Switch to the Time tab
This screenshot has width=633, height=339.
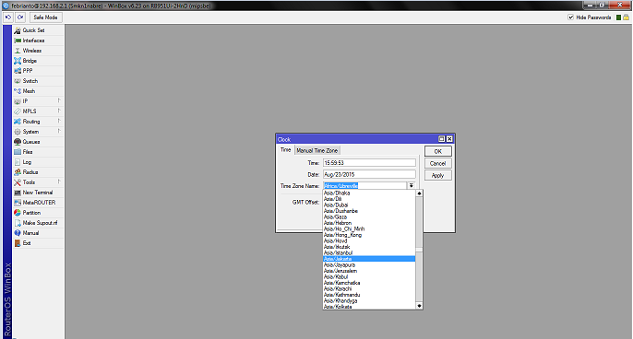[x=285, y=150]
